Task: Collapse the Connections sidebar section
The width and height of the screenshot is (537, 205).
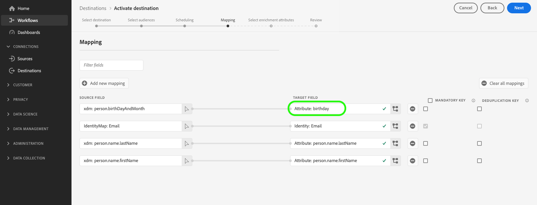Action: coord(22,47)
